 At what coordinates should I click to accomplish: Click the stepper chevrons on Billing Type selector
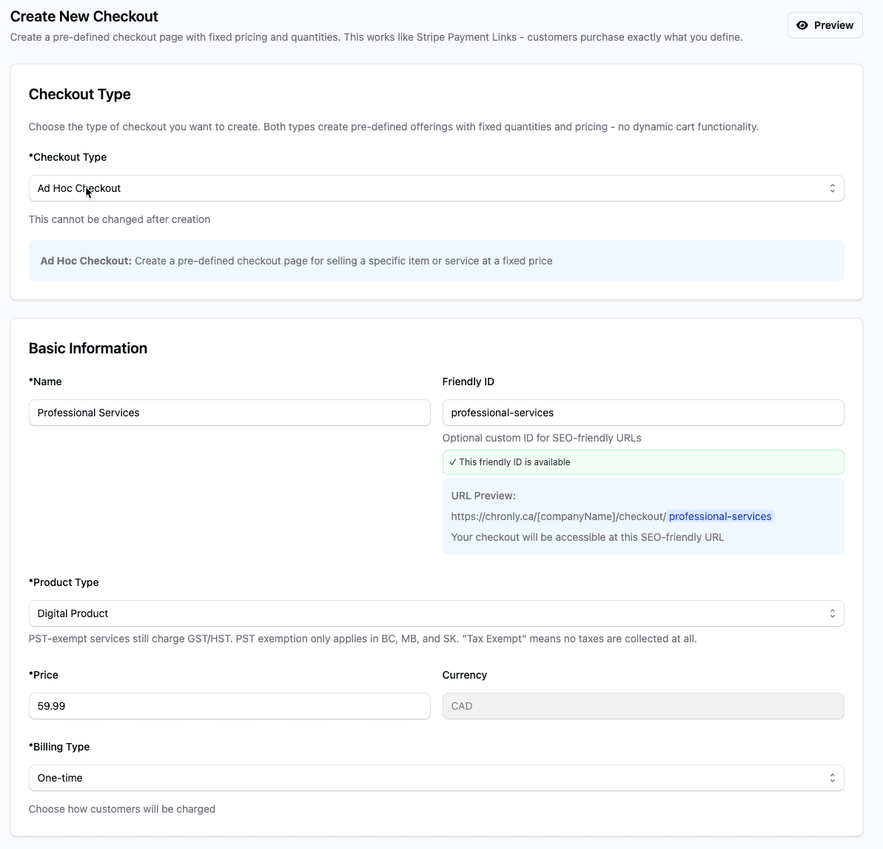tap(832, 778)
